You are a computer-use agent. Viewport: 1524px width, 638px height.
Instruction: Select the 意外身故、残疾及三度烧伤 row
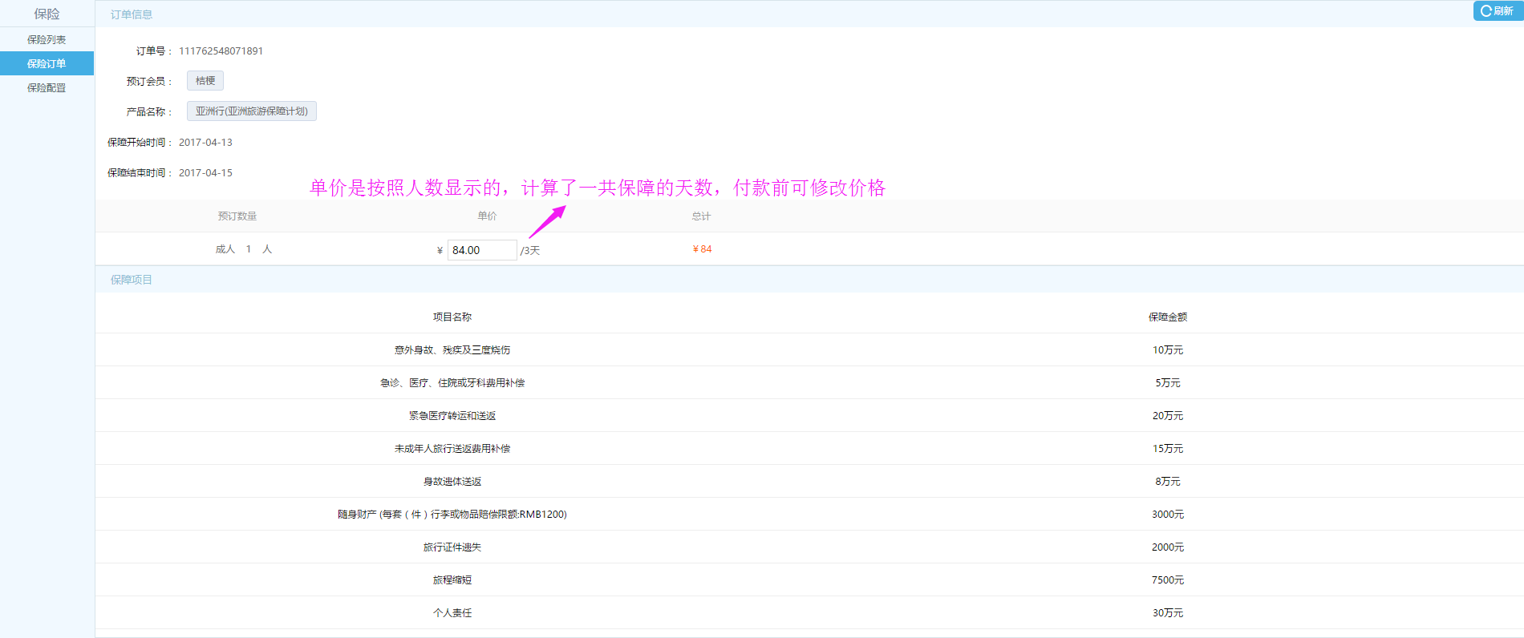[x=452, y=350]
